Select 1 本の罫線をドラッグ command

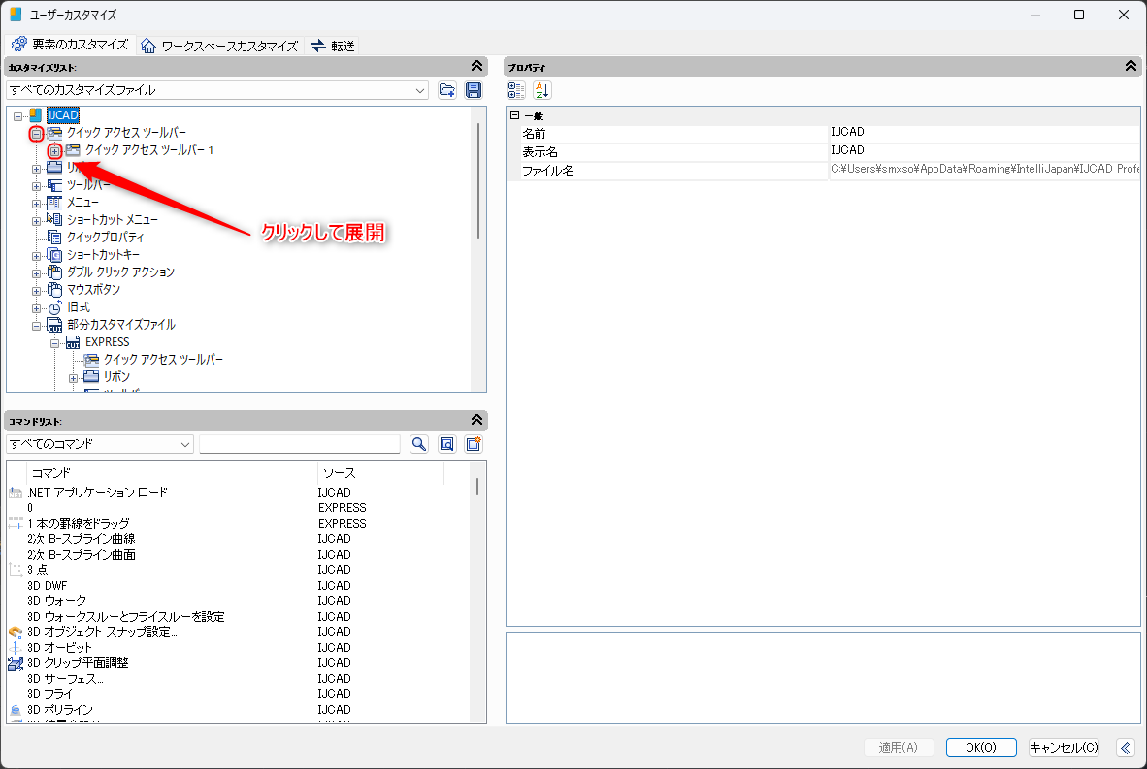(x=79, y=524)
